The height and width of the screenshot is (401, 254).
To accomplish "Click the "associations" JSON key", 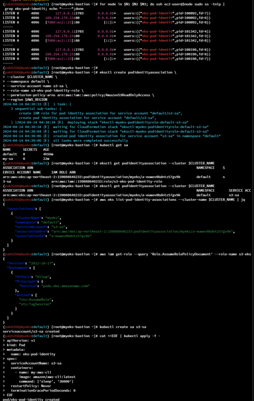I will point(21,209).
